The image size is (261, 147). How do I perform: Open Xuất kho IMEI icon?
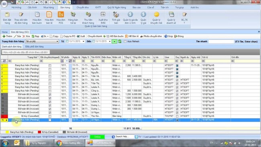103,18
